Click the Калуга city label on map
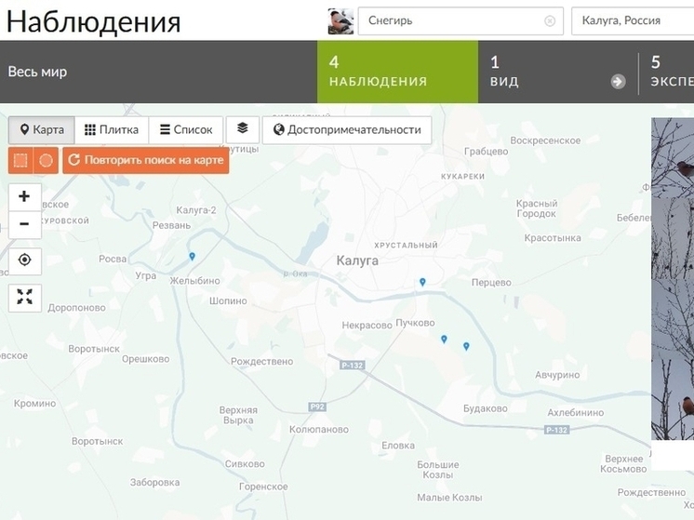 point(357,260)
